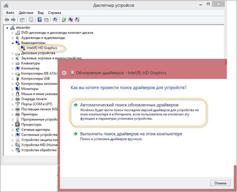Expand DVD-дисководы и дисководы компакт-дисков
Screen dimensions: 237x192
[x=12, y=33]
